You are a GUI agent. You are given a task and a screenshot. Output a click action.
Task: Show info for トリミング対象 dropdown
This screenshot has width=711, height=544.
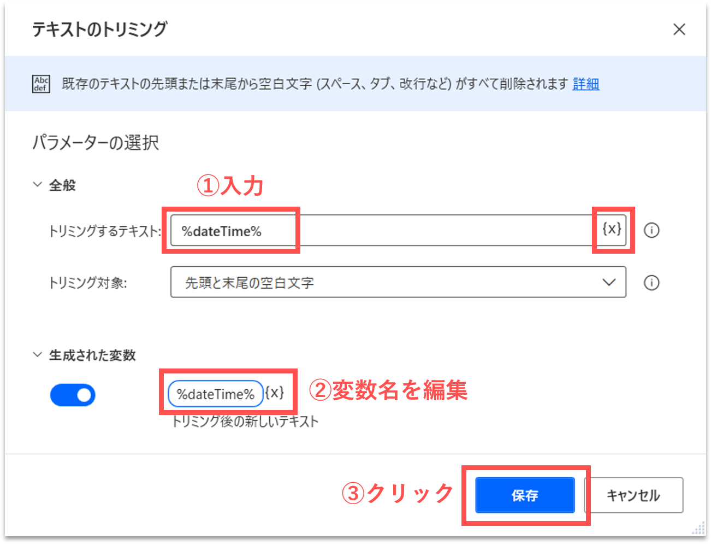point(651,283)
